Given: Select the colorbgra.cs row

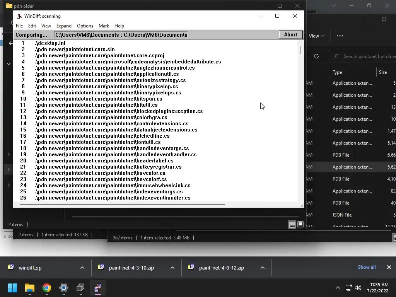Looking at the screenshot, I should (101, 117).
